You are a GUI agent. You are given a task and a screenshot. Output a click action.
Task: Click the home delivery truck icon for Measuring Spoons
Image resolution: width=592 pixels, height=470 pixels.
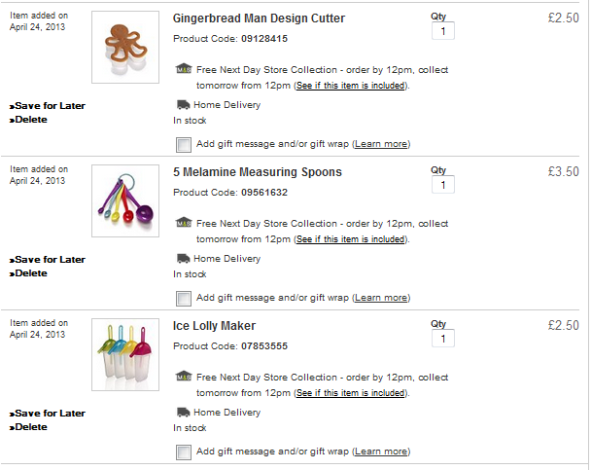(183, 259)
